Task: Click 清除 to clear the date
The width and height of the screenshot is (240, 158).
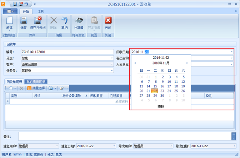Action: coord(161,106)
